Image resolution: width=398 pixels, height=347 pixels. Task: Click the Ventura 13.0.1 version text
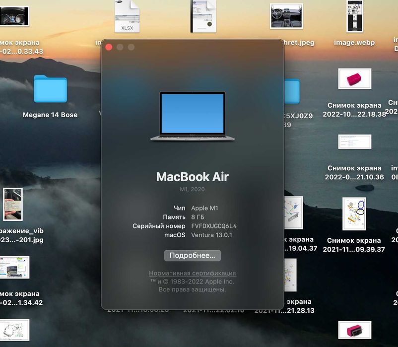click(212, 235)
